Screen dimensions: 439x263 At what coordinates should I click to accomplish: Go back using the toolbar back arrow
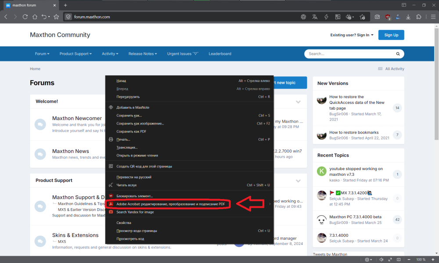coord(6,17)
